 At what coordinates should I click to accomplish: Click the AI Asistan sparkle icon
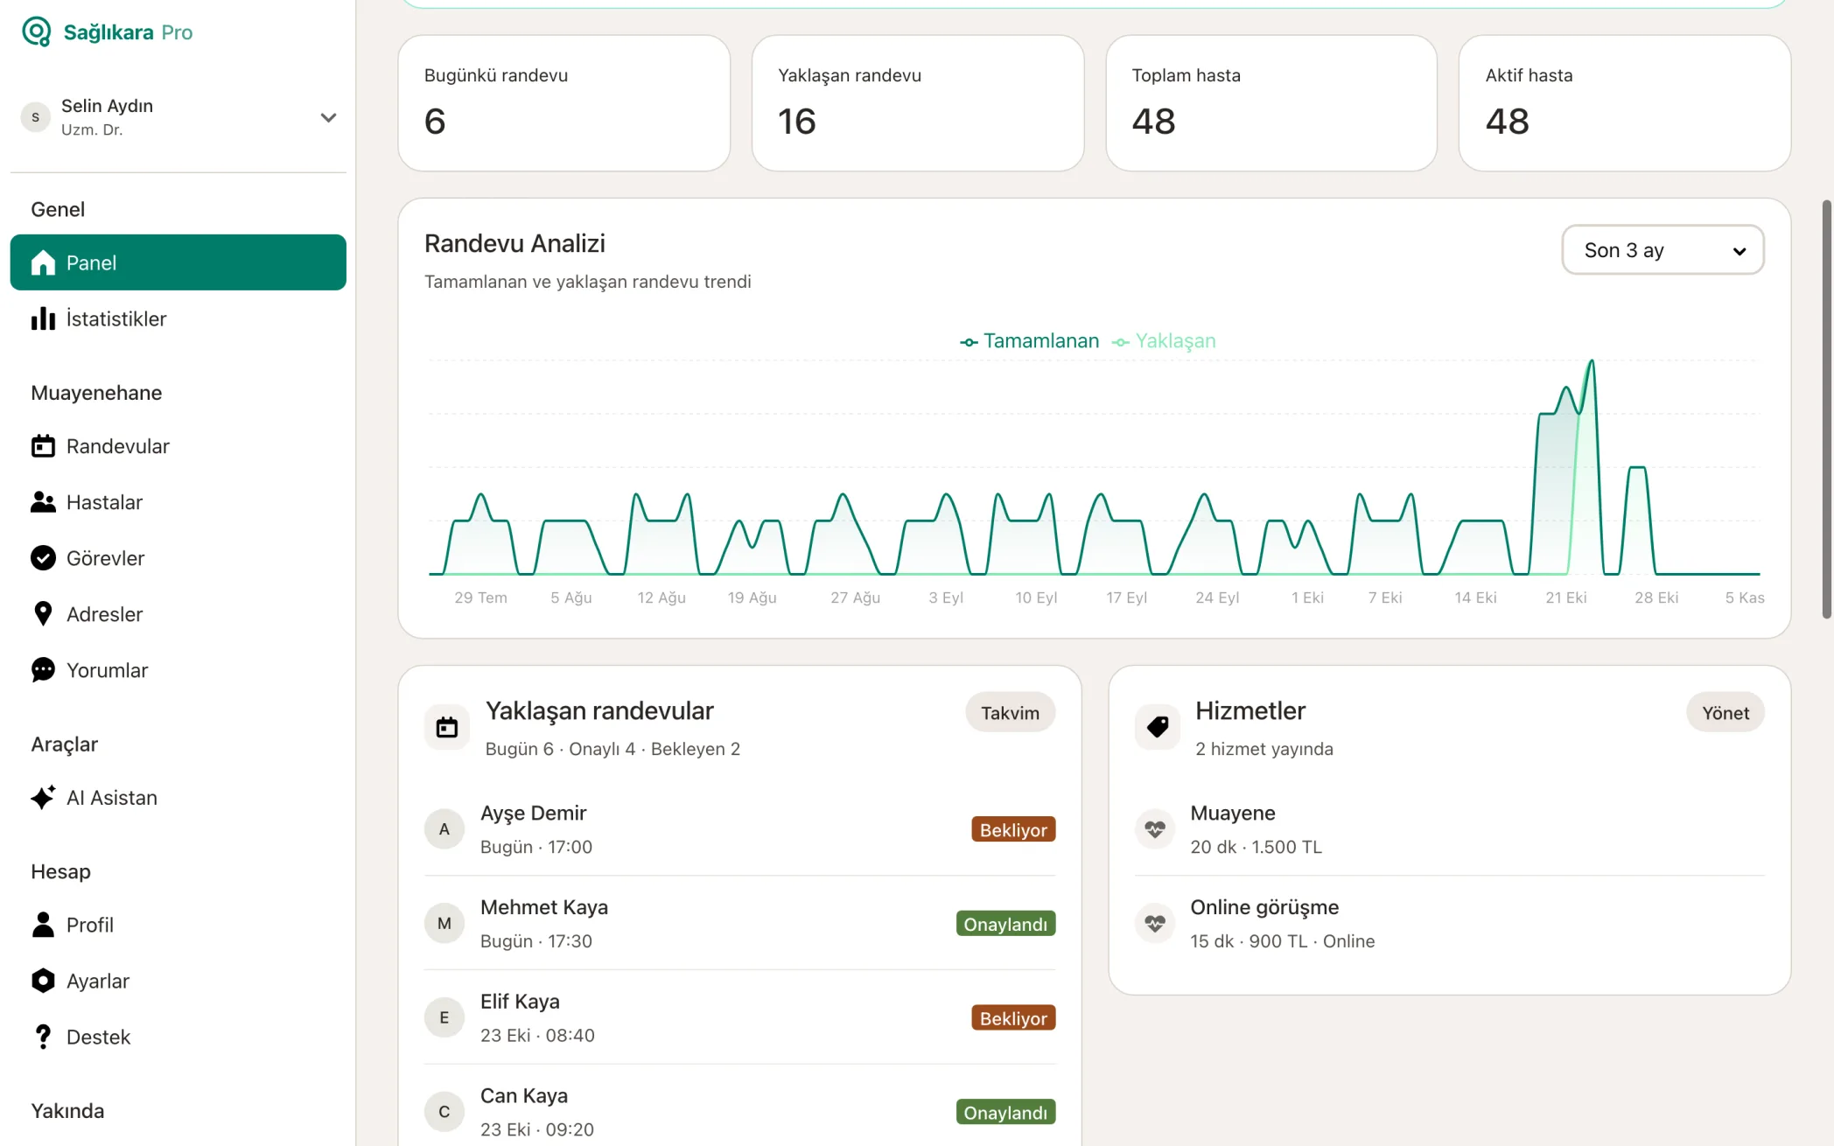[x=43, y=798]
